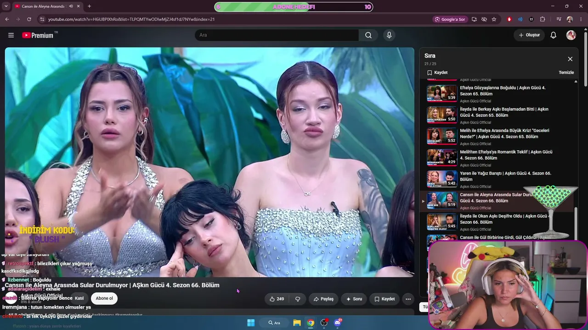Save the video with Kaydet below player
Viewport: 588px width, 330px height.
click(x=384, y=299)
